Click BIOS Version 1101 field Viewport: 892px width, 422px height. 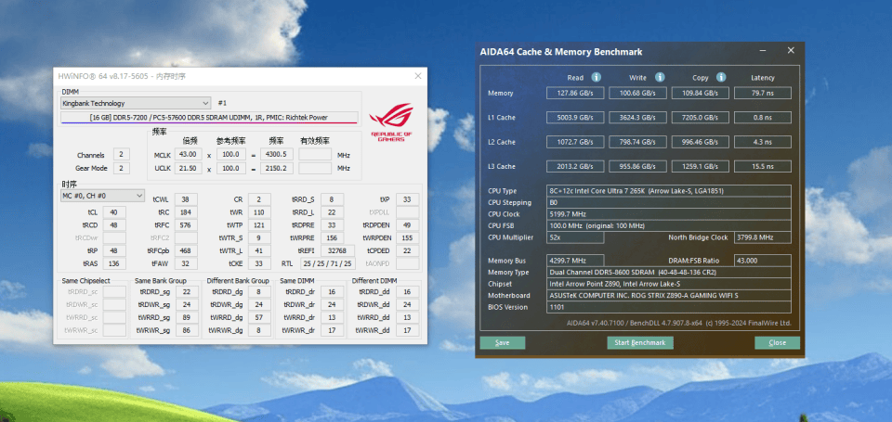point(669,307)
